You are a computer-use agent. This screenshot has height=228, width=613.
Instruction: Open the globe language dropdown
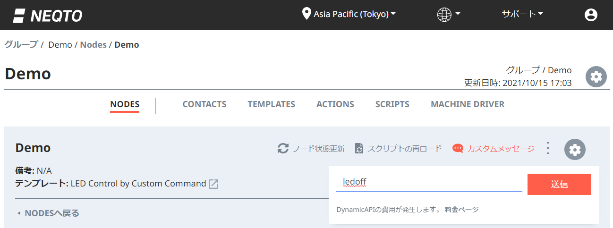449,15
